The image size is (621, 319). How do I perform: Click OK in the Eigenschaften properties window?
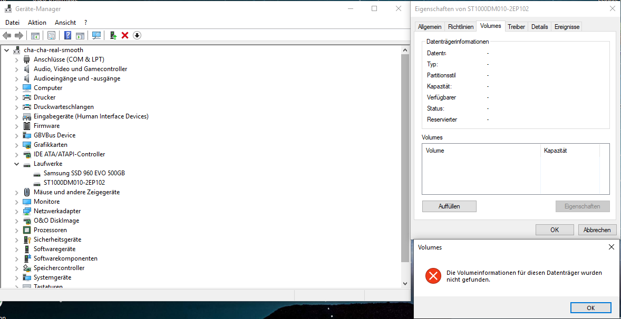[555, 230]
